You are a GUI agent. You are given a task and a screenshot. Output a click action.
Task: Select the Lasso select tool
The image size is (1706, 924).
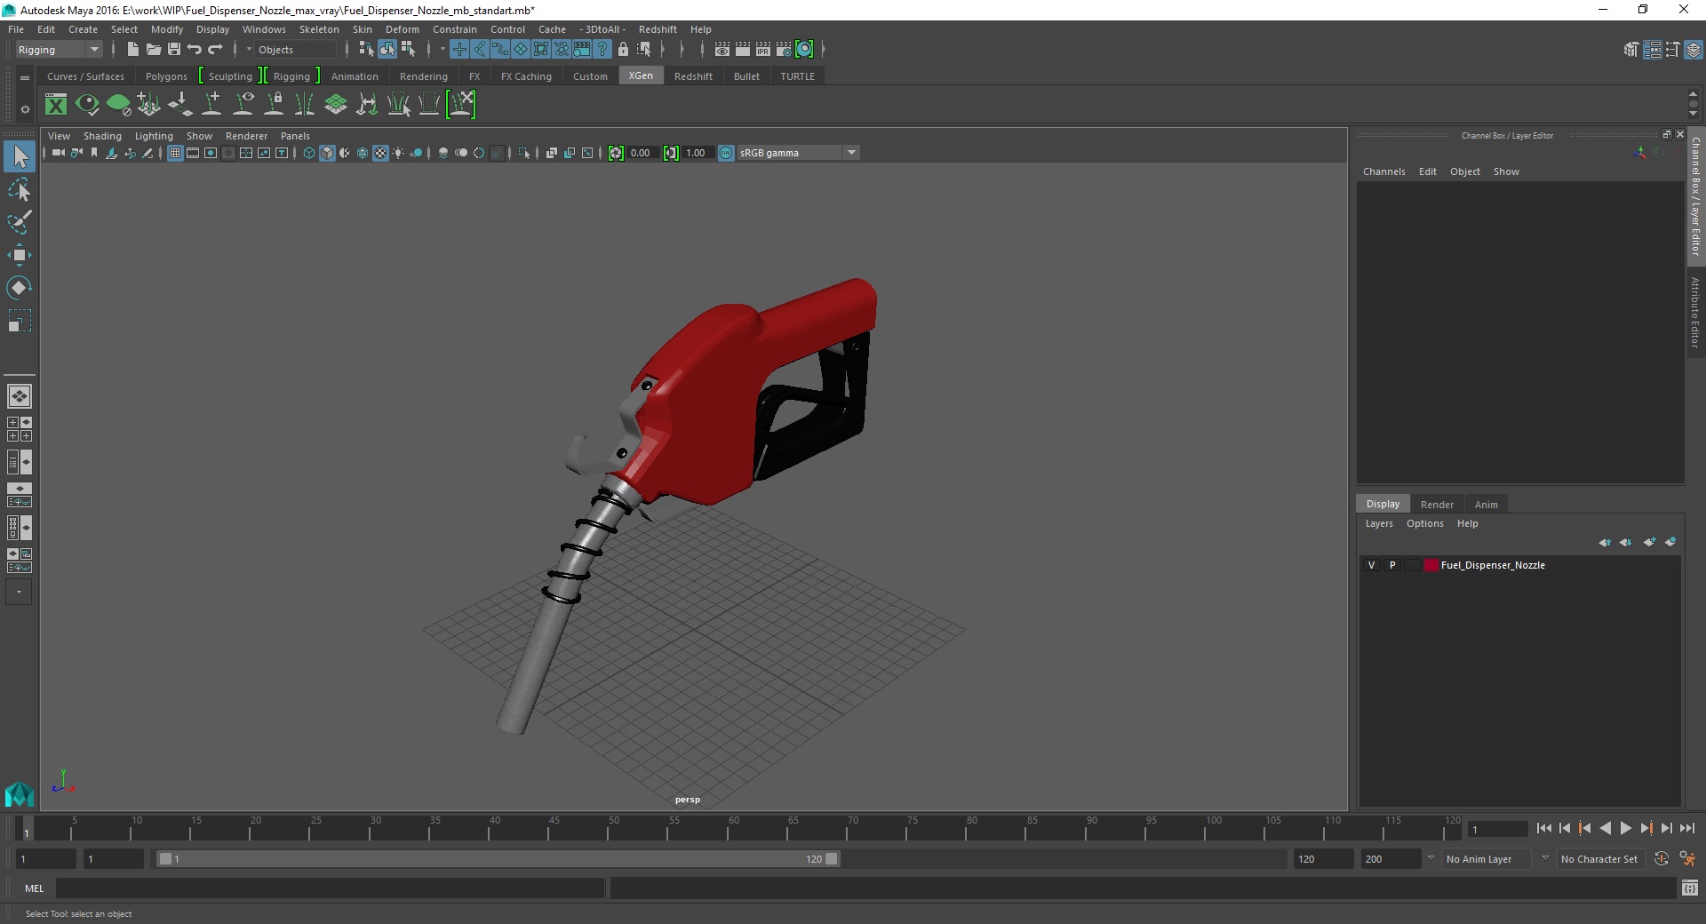(19, 190)
